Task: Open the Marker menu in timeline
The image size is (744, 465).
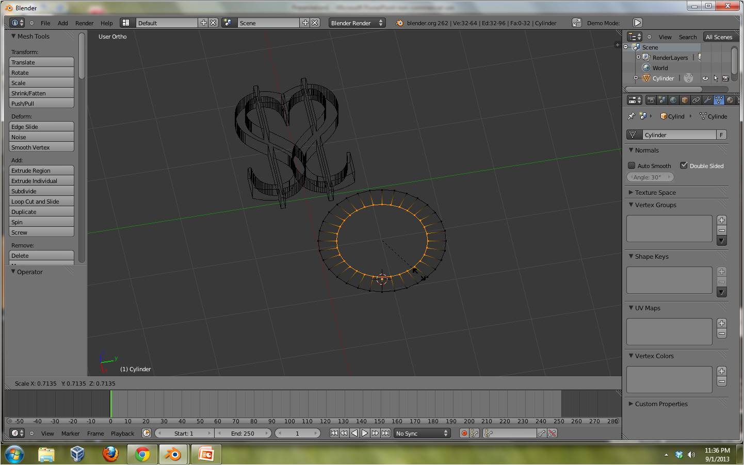Action: click(70, 434)
